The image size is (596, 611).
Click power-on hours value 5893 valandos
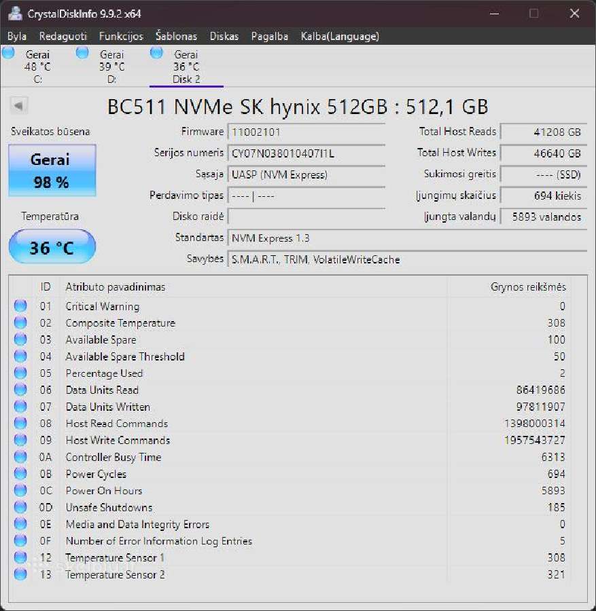(x=544, y=217)
